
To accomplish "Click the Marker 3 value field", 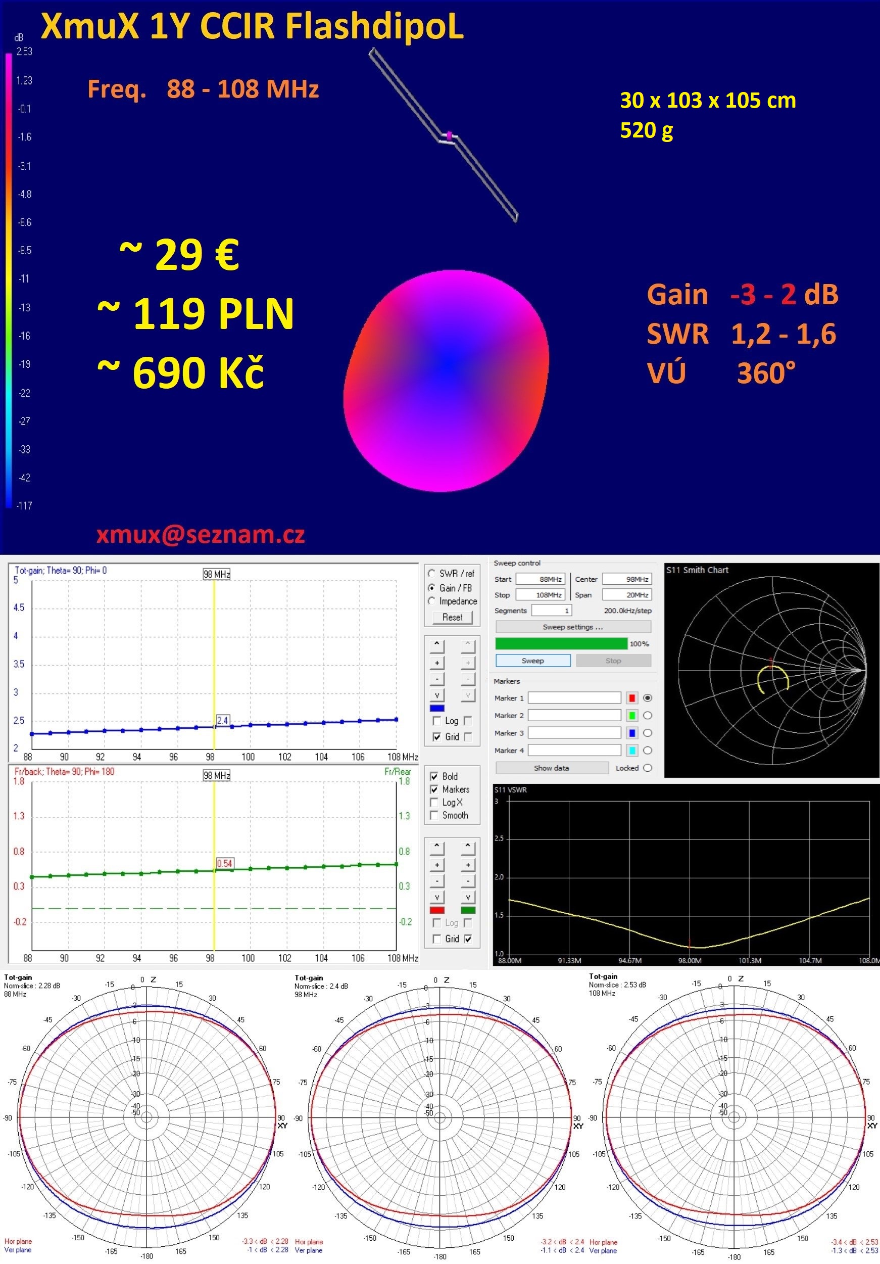I will click(574, 733).
